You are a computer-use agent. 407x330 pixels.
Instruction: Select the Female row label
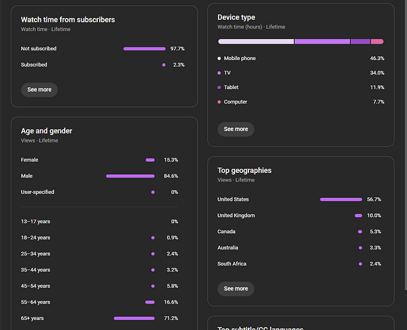tap(30, 160)
